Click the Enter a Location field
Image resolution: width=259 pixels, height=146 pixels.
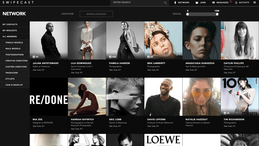(96, 14)
